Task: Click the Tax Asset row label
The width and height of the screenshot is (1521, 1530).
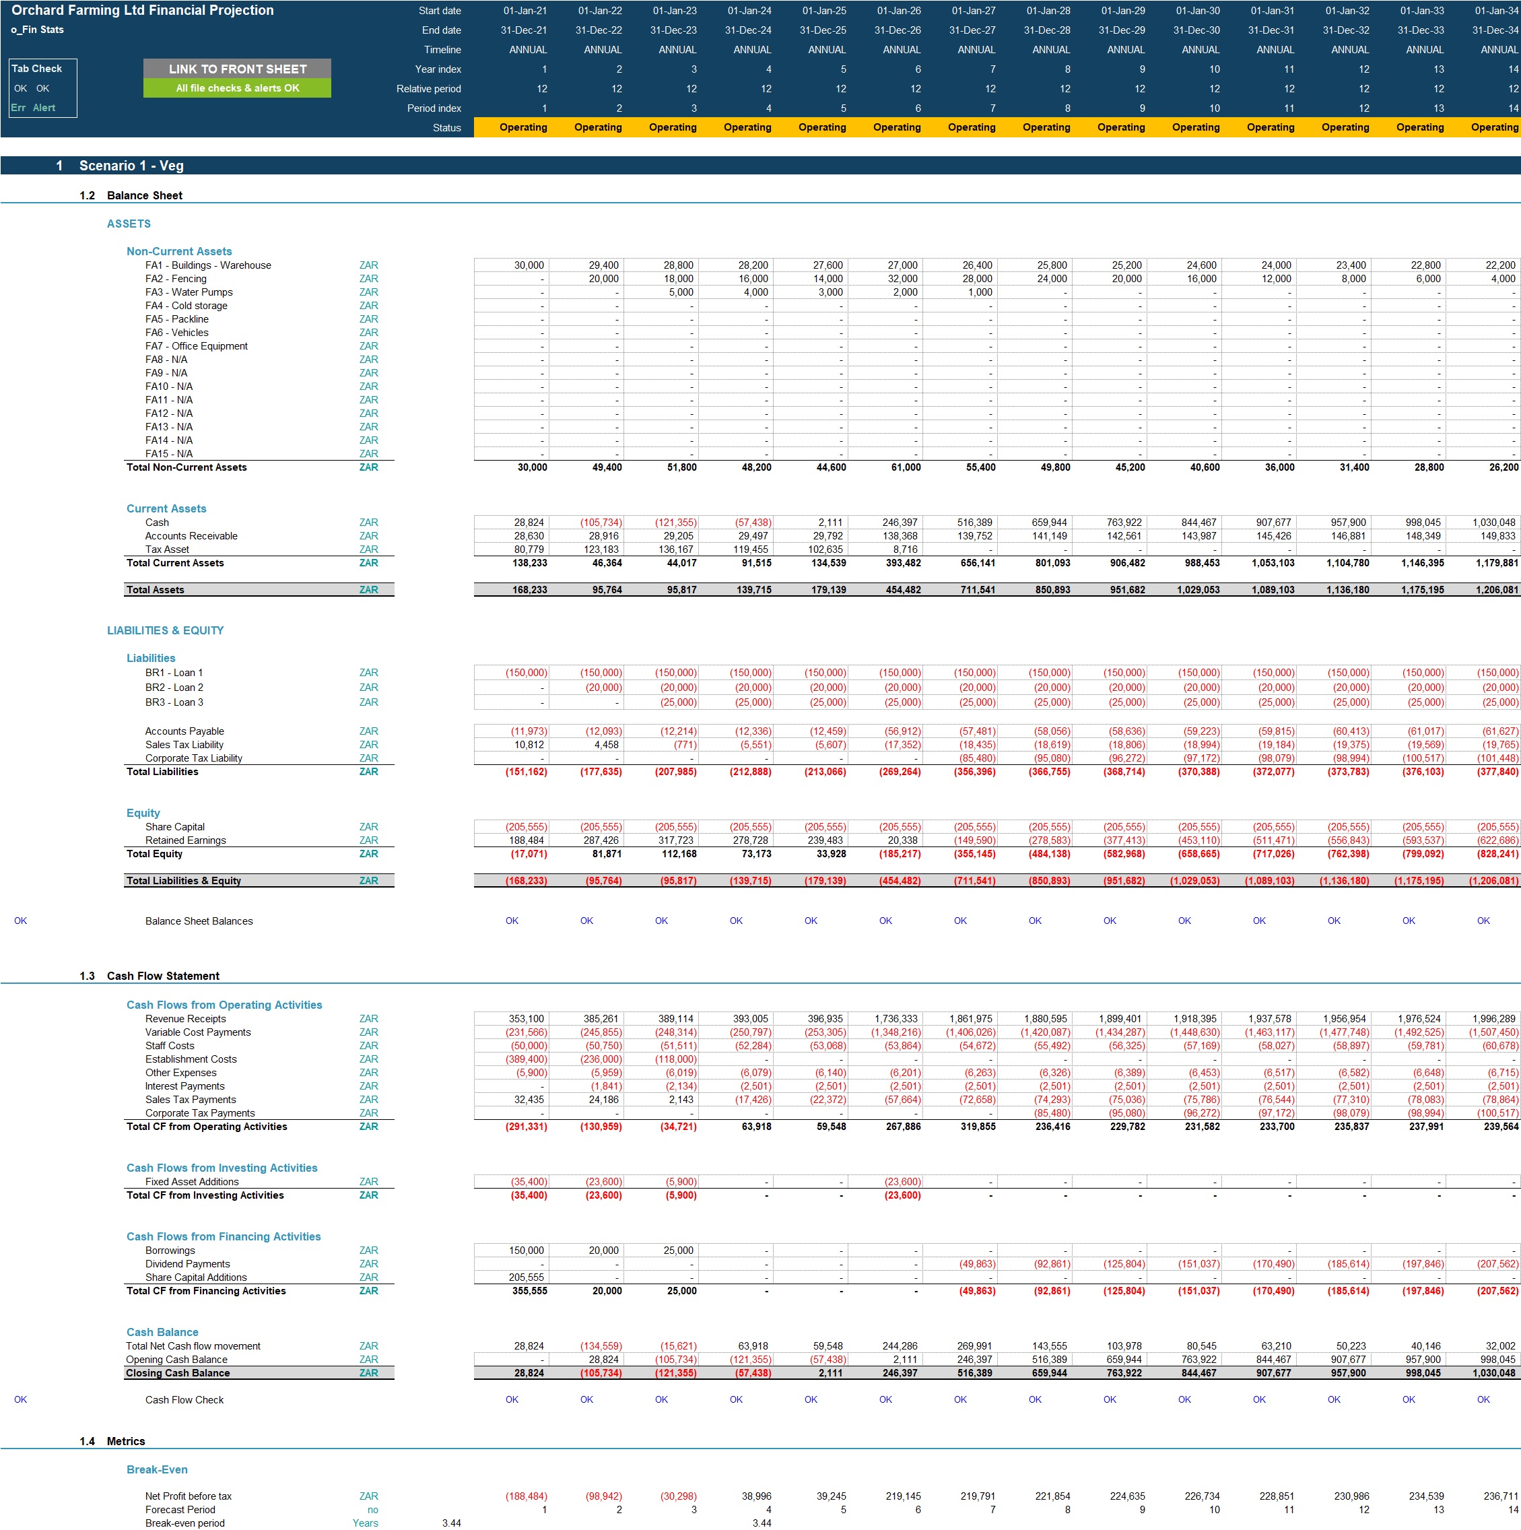Action: [x=167, y=550]
